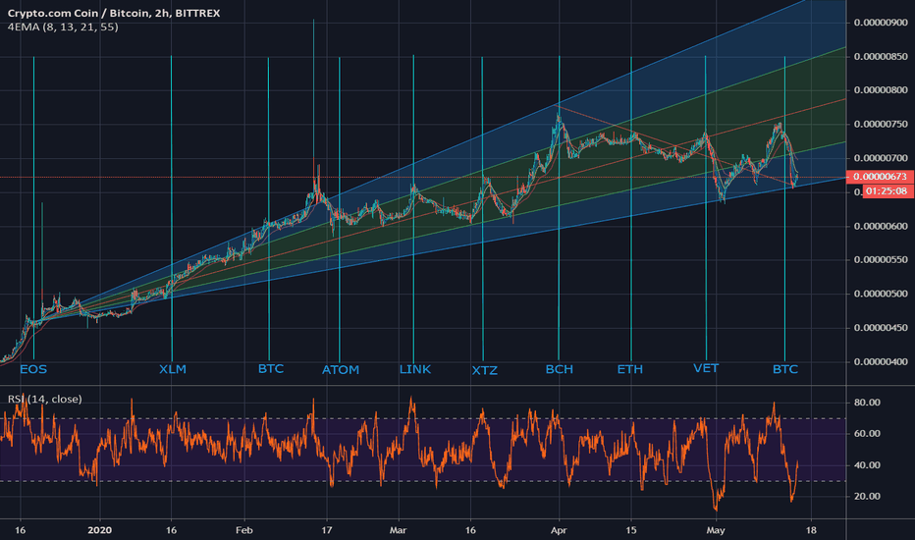Click the RSI 80.00 axis value
This screenshot has width=915, height=540.
click(867, 403)
